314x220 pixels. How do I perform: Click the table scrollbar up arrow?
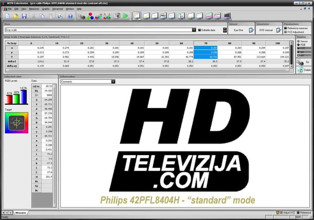point(291,43)
